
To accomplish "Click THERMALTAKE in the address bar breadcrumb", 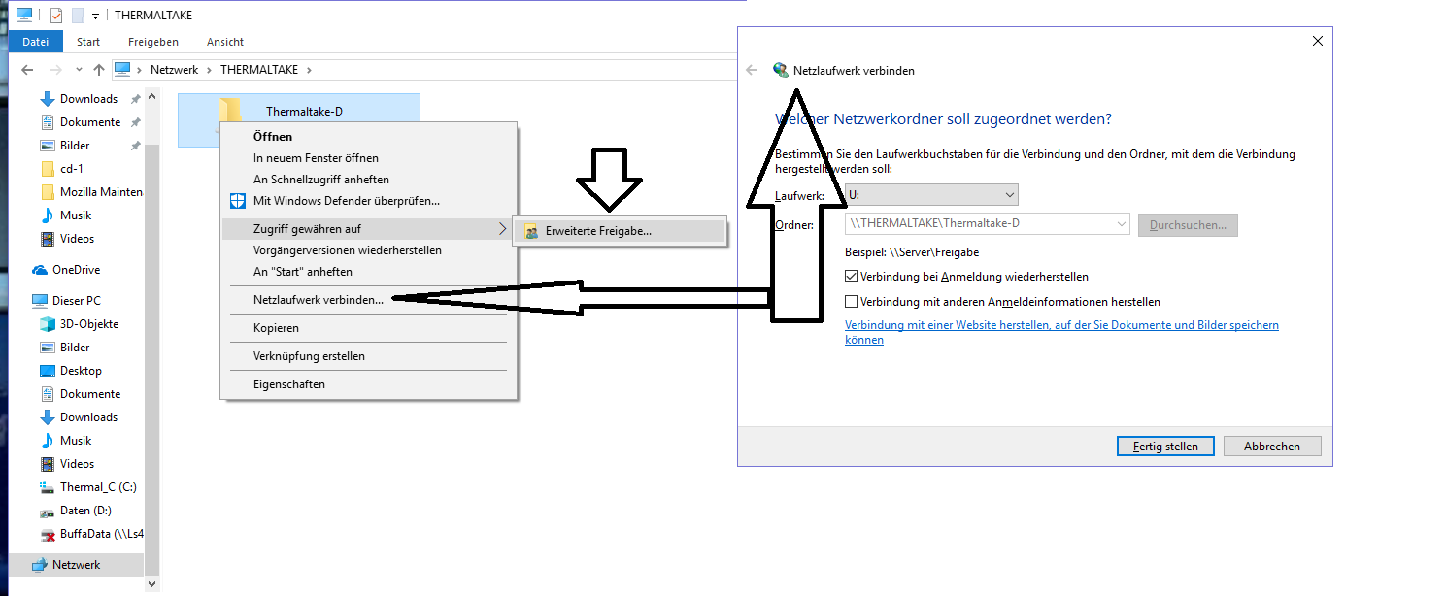I will click(260, 70).
